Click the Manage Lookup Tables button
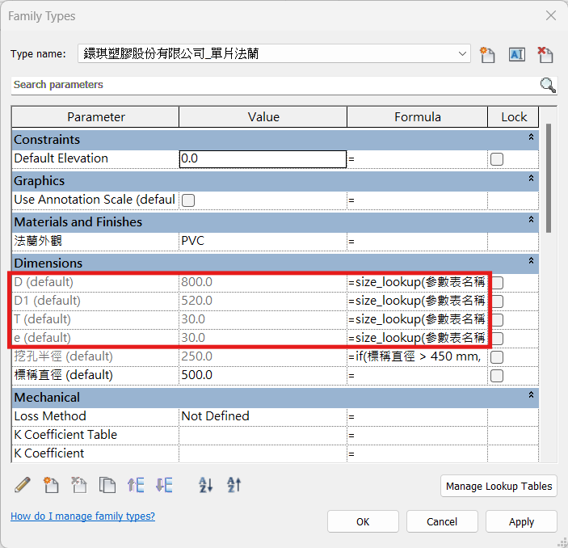Screen dimensions: 568x548 [499, 486]
